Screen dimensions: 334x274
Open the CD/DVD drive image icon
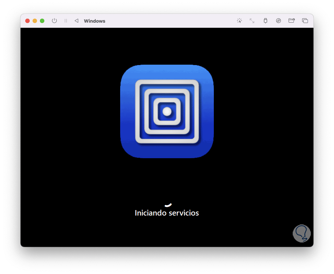(x=278, y=20)
